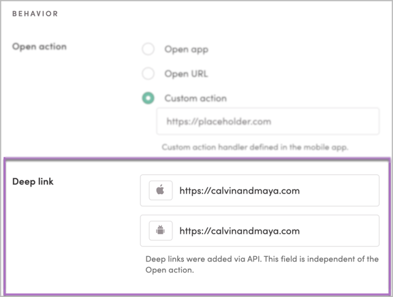This screenshot has width=393, height=297.
Task: Focus the https://placeholder.com custom action field
Action: click(268, 121)
